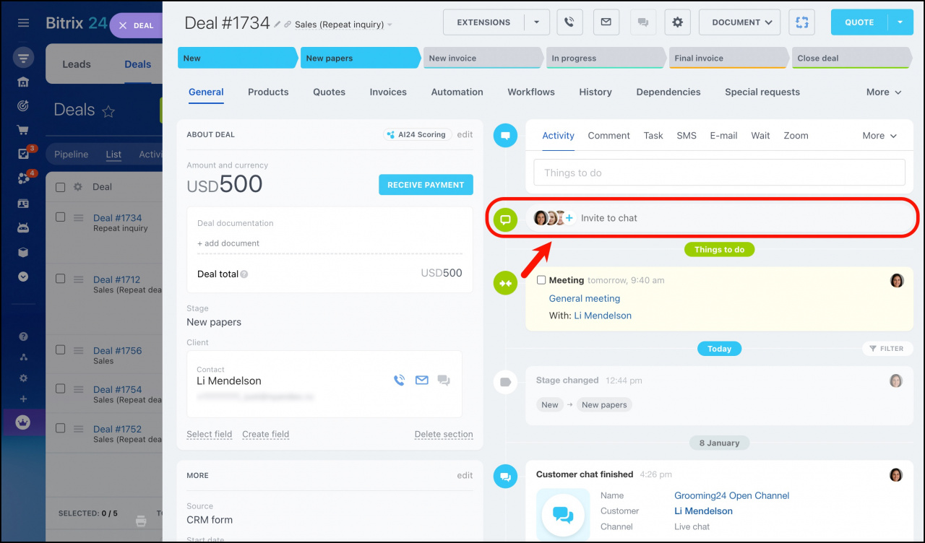925x543 pixels.
Task: Click the plus icon in Invite to chat
Action: pyautogui.click(x=569, y=218)
